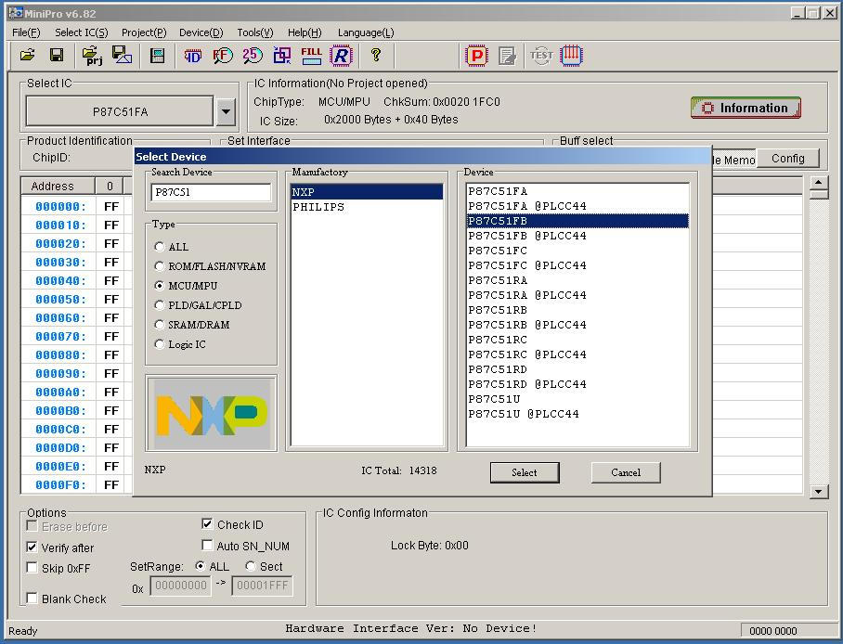Select P87C51RC @PLCC44 device entry
The image size is (843, 644).
tap(577, 354)
